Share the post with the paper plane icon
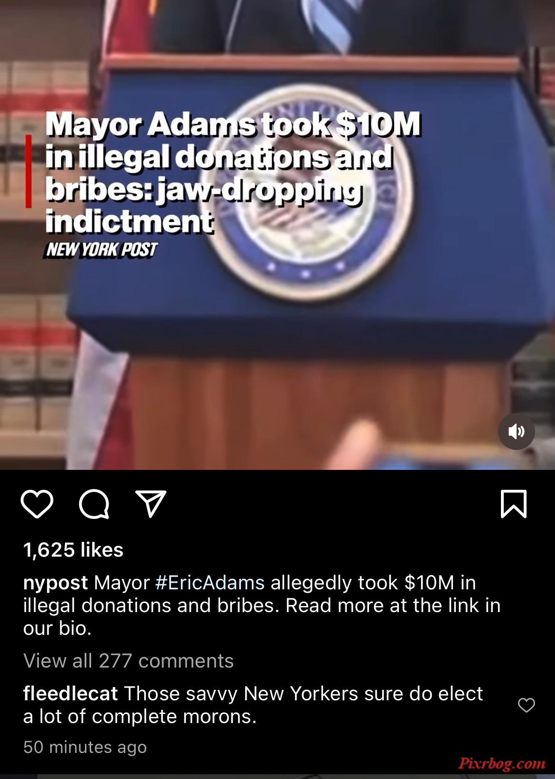555x779 pixels. 151,503
